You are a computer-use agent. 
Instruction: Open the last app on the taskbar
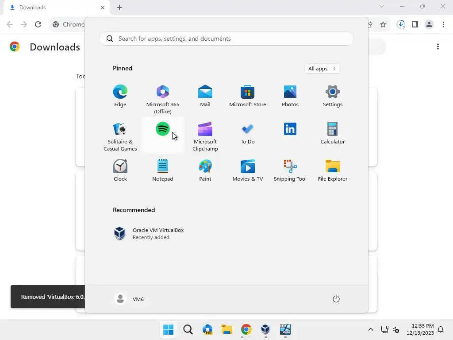(285, 329)
